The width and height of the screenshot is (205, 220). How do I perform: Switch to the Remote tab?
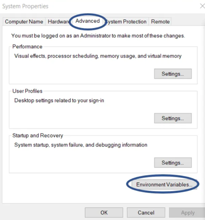point(160,22)
